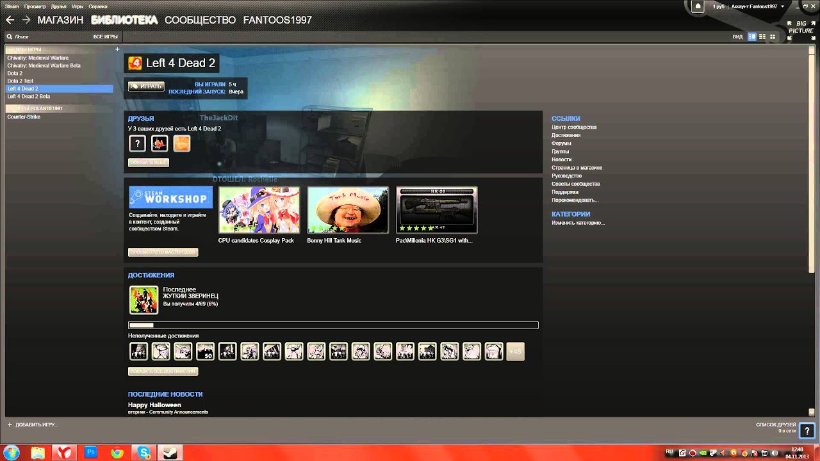Screen dimensions: 820x461
Task: Collapse the МОИ ИГРЫ category header
Action: tap(59, 49)
